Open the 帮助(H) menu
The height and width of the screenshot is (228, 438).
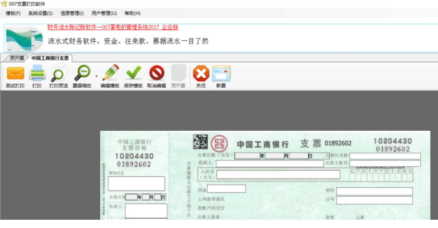point(133,13)
